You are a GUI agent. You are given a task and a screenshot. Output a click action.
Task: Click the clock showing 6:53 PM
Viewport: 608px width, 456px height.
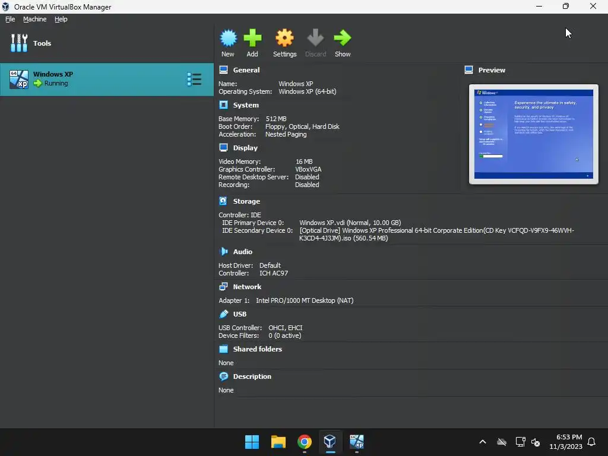pos(569,437)
